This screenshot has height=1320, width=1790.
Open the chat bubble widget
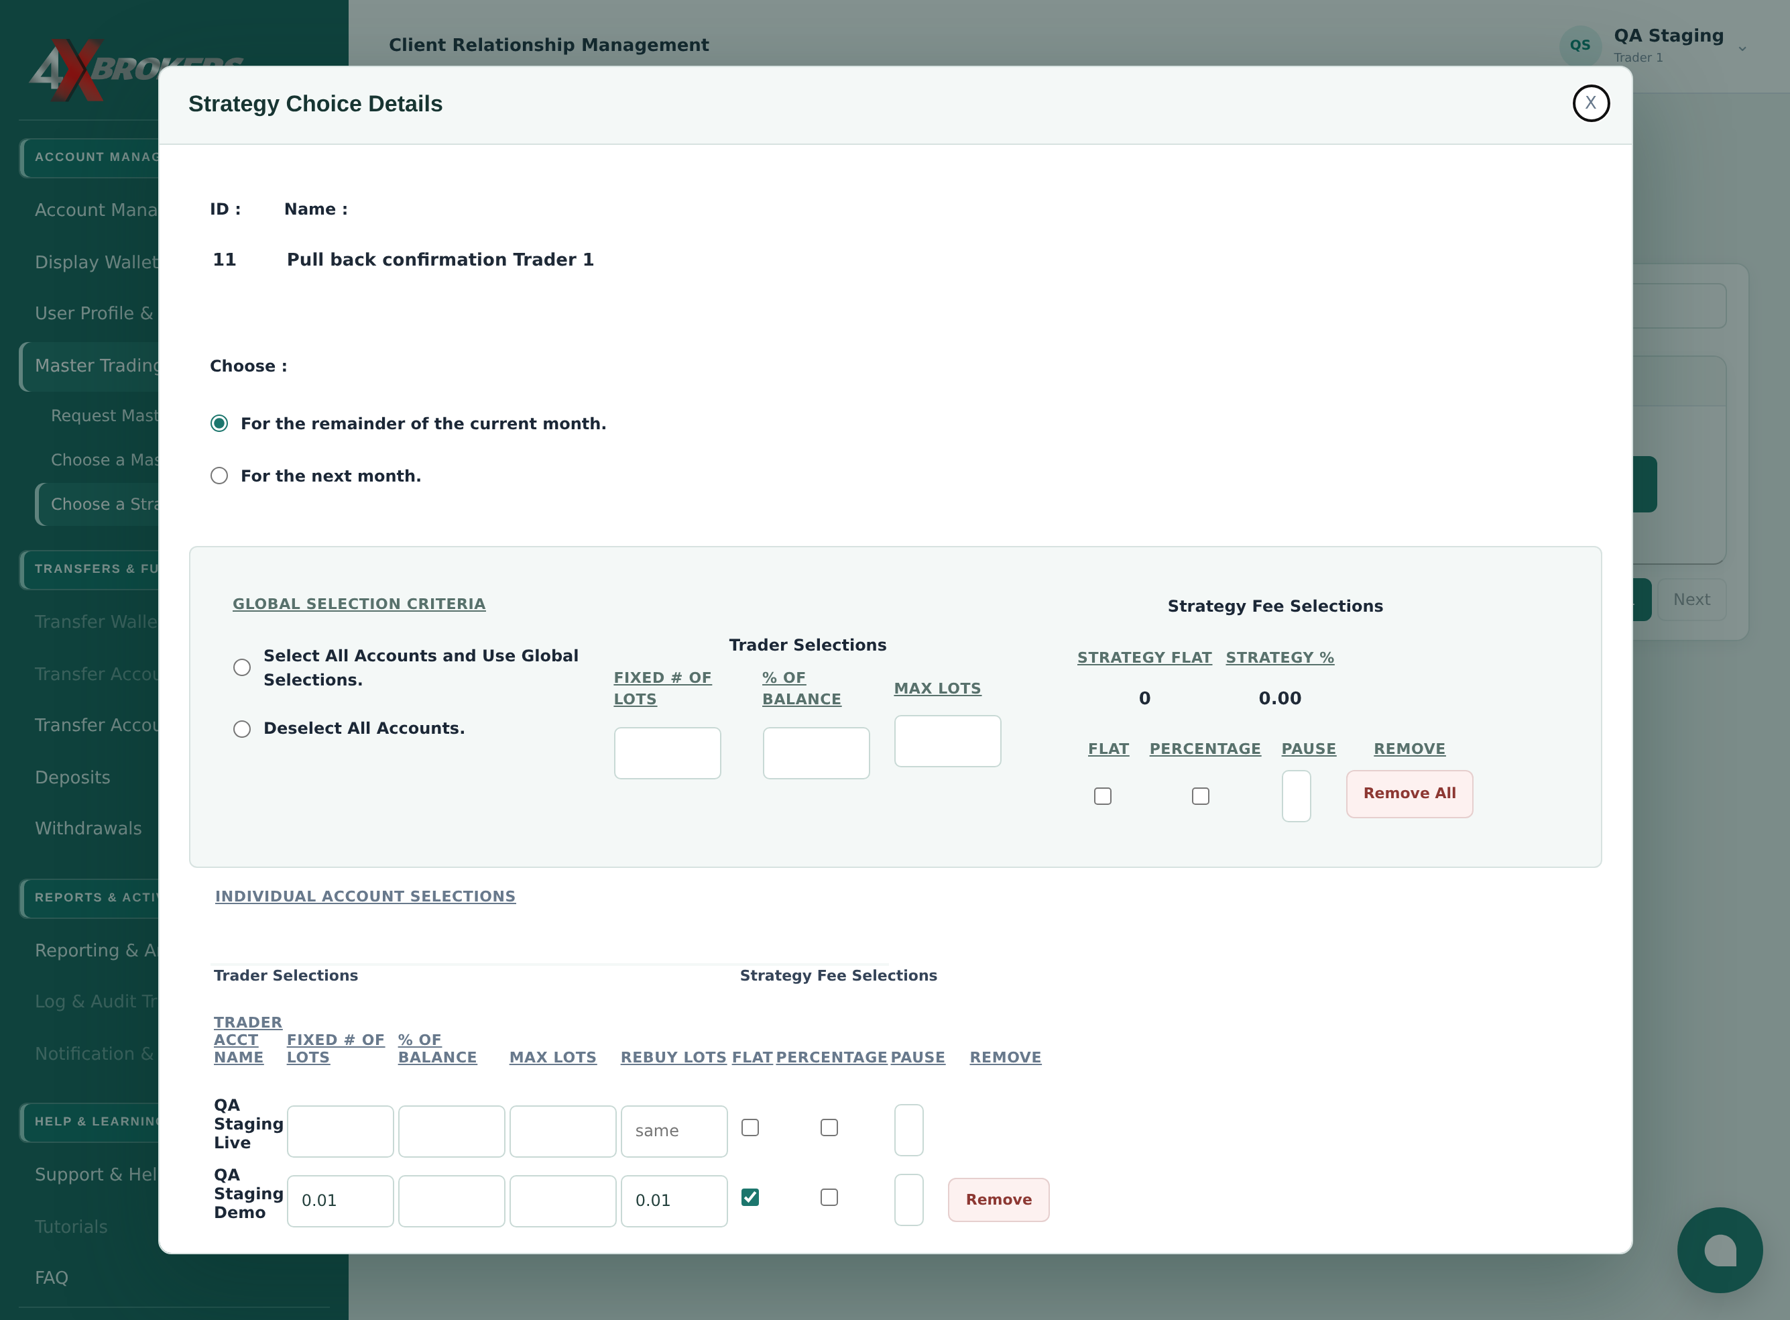click(1719, 1250)
